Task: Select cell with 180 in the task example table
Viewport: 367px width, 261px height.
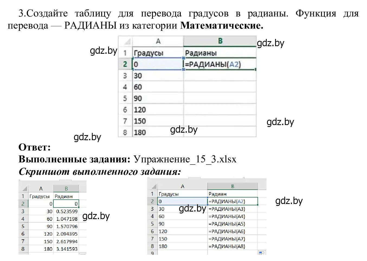Action: click(x=158, y=132)
